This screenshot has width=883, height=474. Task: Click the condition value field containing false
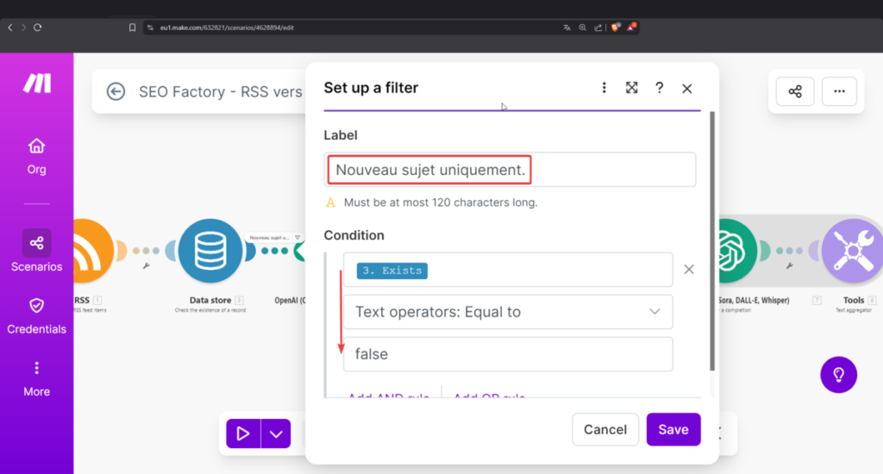point(508,354)
